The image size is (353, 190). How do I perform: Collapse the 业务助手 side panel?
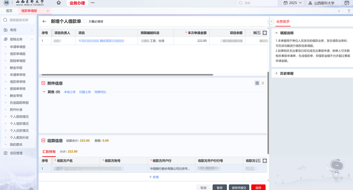(x=271, y=21)
